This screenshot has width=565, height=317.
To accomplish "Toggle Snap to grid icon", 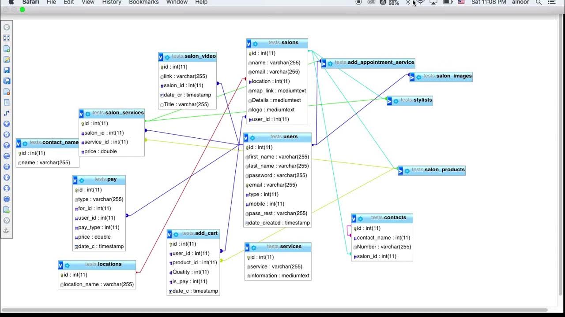I will (7, 167).
